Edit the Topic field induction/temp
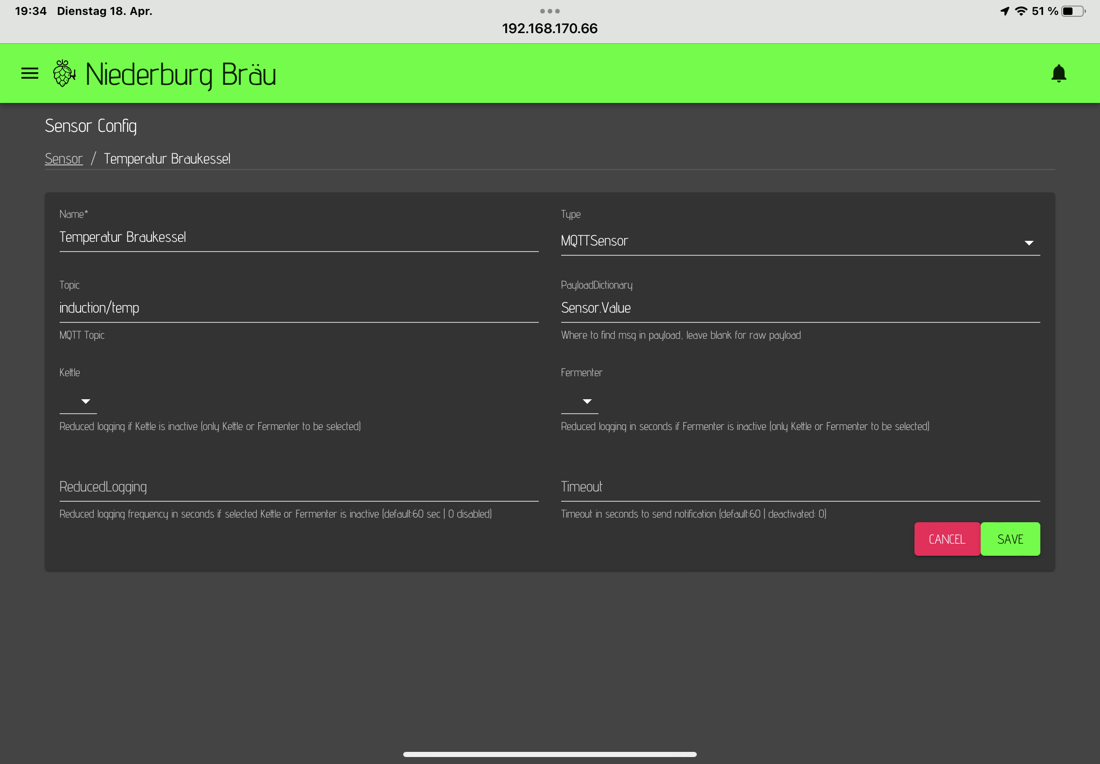The image size is (1100, 764). click(x=298, y=308)
